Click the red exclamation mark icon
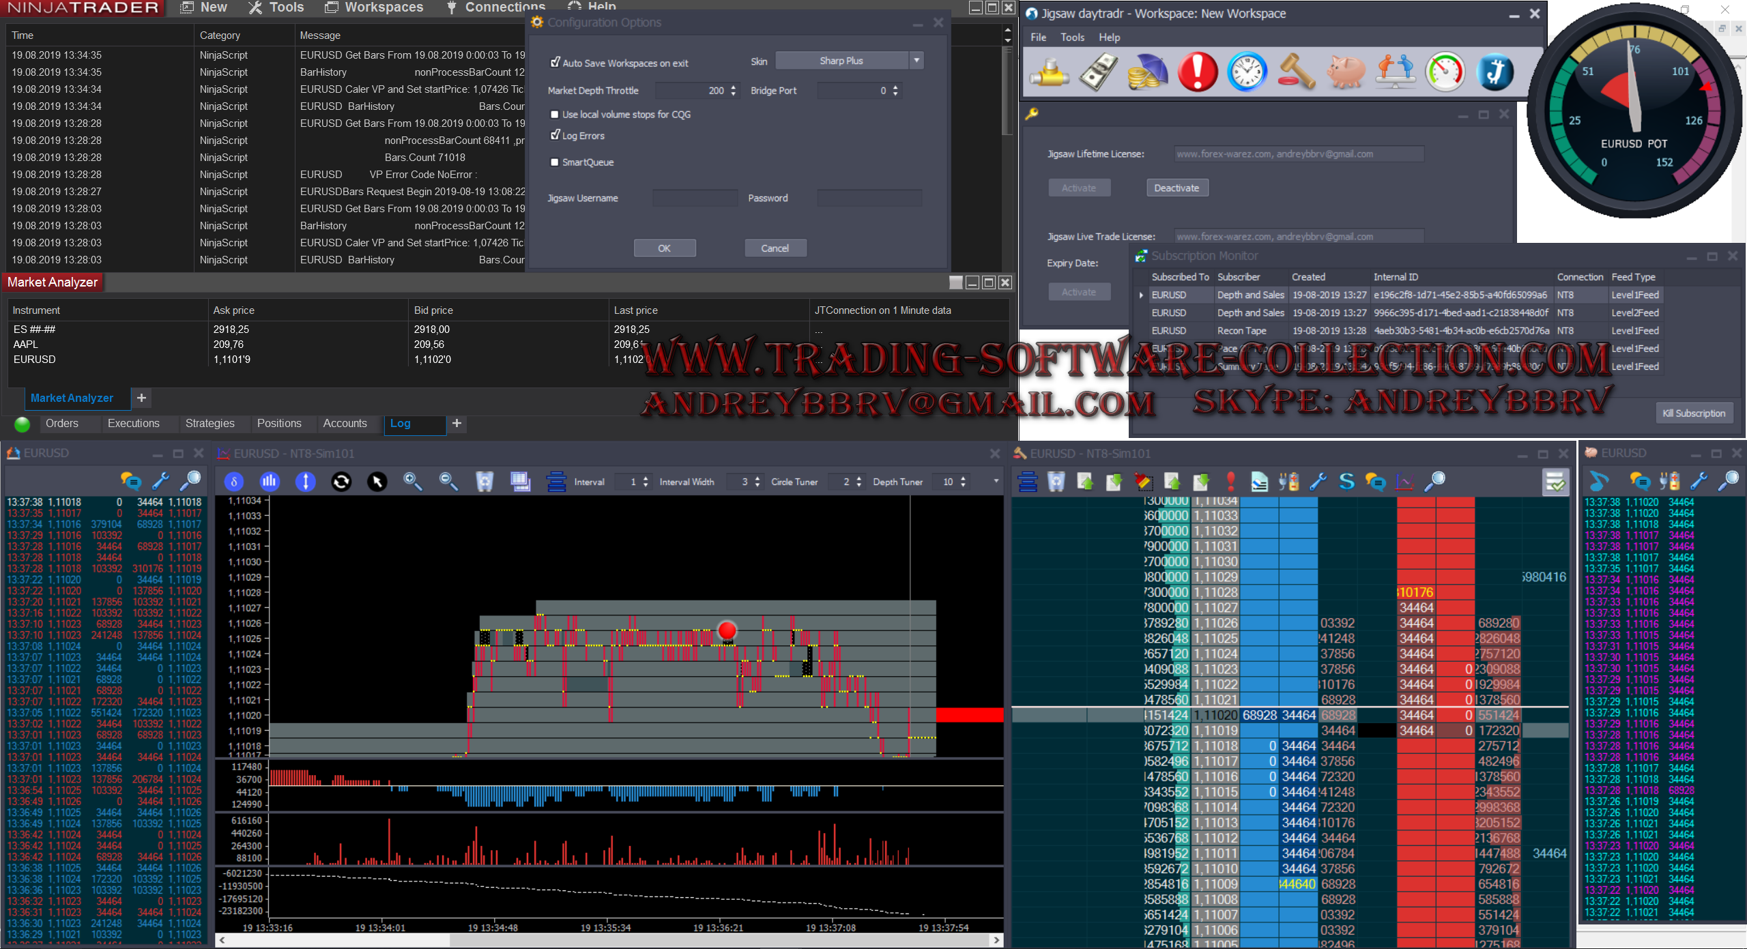1747x949 pixels. coord(1198,72)
